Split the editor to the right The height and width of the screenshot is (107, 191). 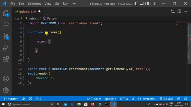(179, 11)
